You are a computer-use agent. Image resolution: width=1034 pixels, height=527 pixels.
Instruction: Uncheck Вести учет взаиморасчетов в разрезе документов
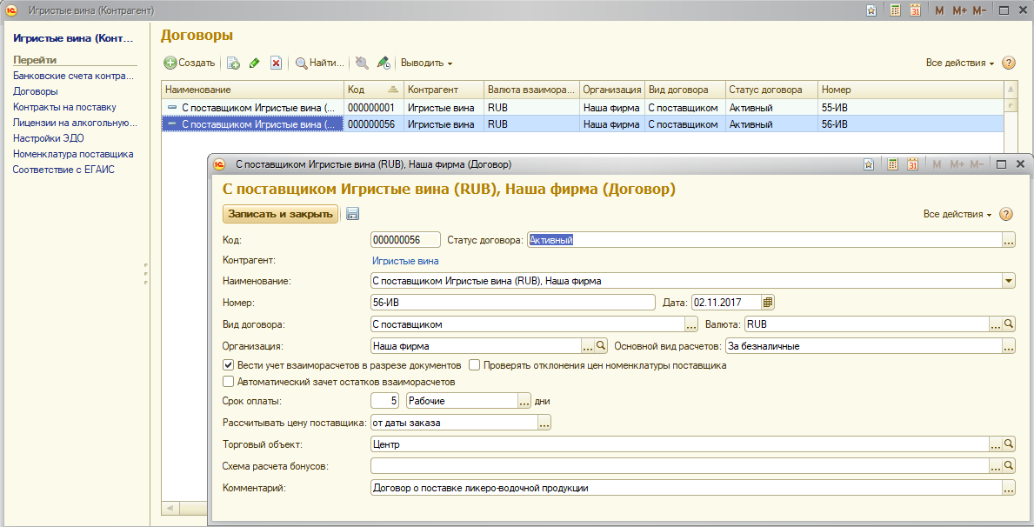pyautogui.click(x=228, y=364)
